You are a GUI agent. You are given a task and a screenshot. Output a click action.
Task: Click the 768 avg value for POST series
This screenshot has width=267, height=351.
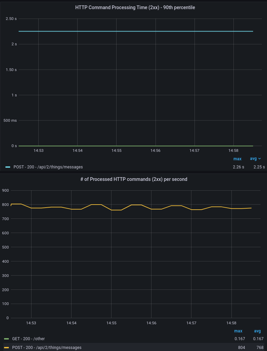pyautogui.click(x=260, y=348)
